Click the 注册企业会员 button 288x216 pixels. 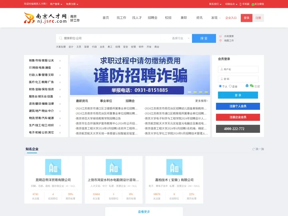click(x=238, y=117)
